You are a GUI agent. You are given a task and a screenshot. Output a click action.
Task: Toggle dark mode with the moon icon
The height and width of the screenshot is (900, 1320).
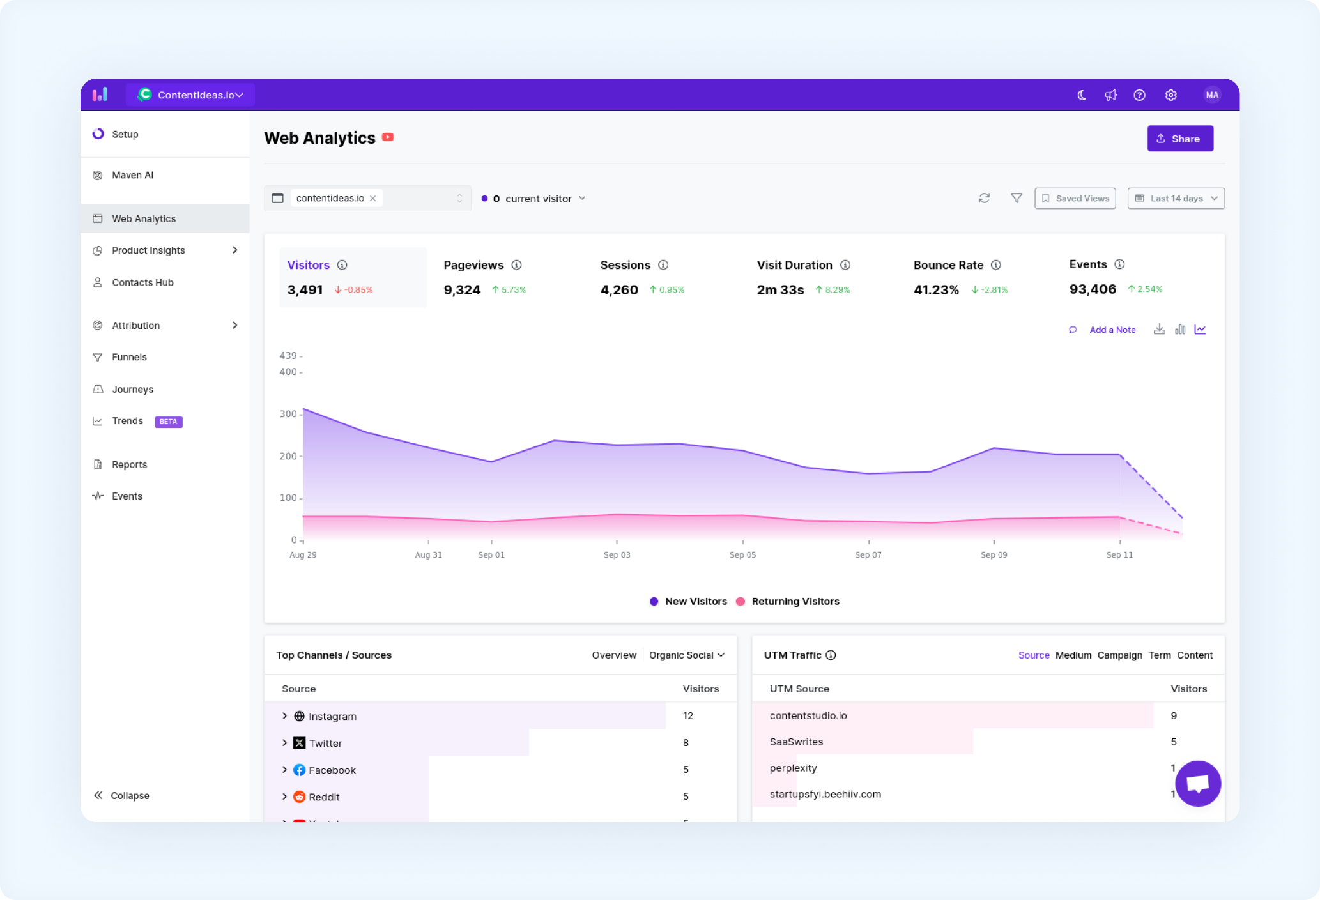(1082, 95)
